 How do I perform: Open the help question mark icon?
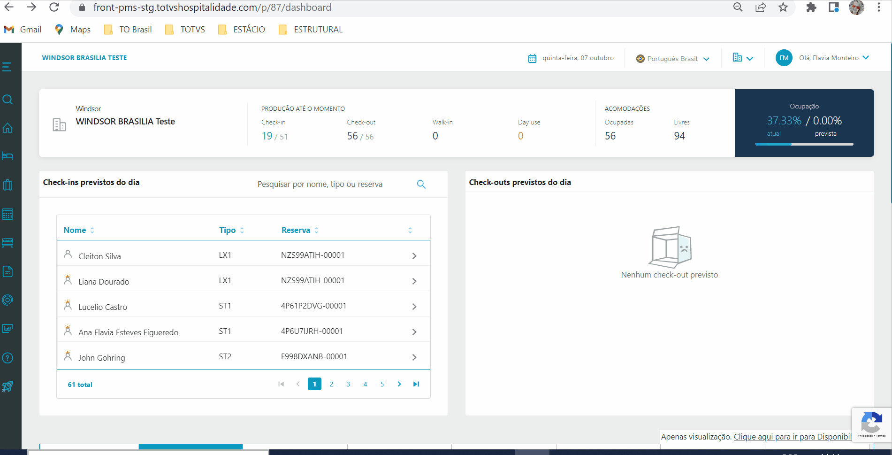pyautogui.click(x=8, y=358)
